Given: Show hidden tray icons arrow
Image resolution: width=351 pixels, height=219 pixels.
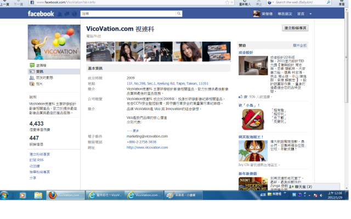Looking at the screenshot, I should [309, 195].
